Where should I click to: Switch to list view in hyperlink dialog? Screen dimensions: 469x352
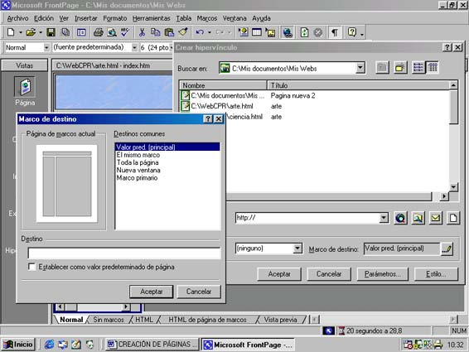coord(418,68)
